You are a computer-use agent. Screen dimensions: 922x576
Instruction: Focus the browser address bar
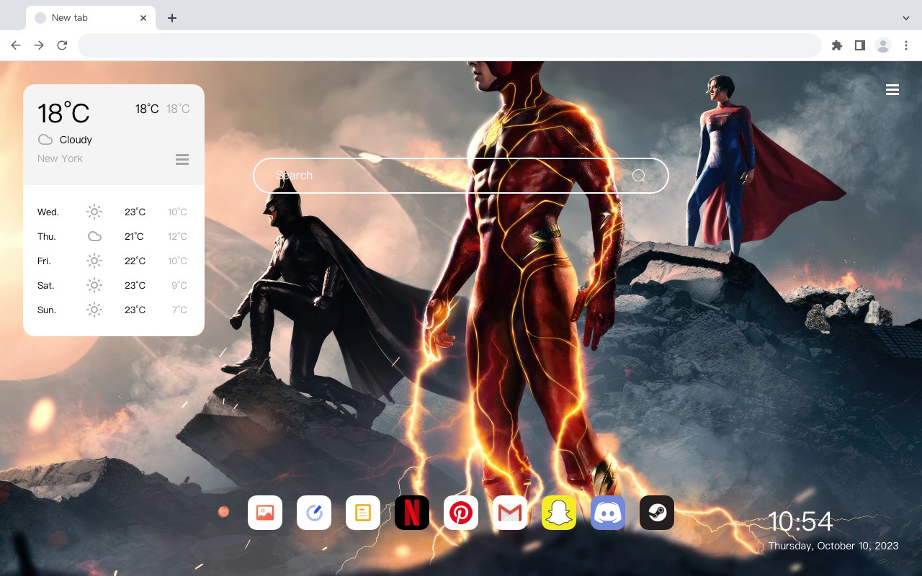[449, 45]
